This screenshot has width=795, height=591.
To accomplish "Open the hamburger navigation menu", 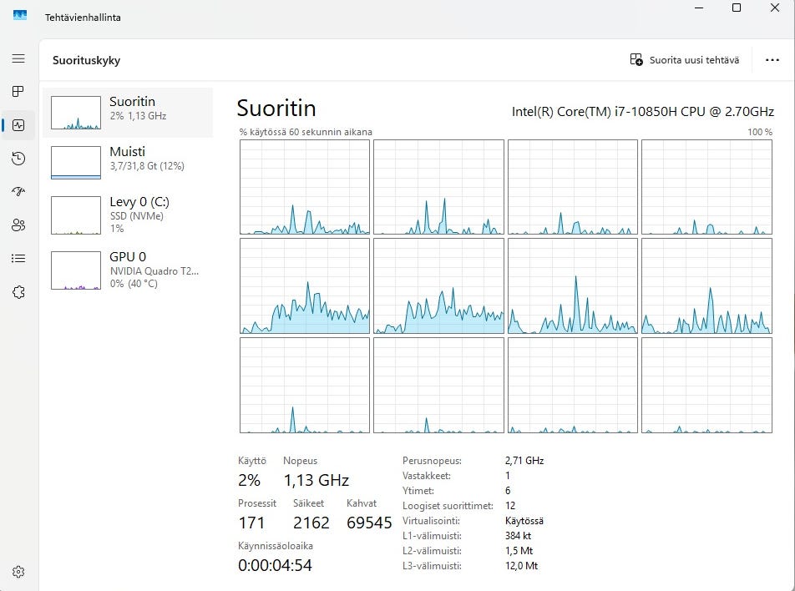I will (18, 59).
